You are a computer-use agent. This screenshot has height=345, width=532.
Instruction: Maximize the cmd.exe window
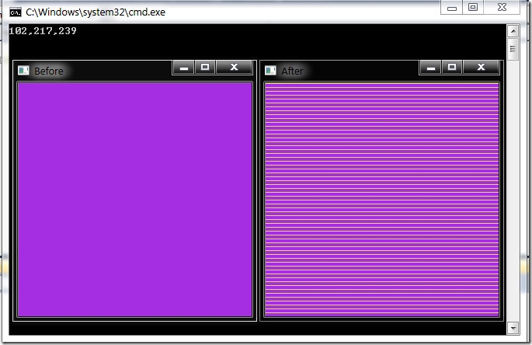point(473,7)
